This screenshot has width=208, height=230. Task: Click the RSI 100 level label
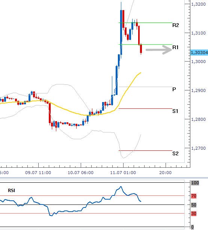click(x=195, y=183)
